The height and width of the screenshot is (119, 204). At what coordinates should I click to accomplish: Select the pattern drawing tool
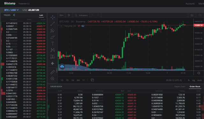click(53, 50)
